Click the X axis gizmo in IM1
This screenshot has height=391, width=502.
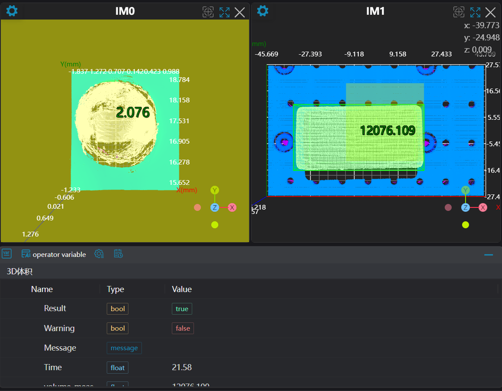[x=482, y=207]
